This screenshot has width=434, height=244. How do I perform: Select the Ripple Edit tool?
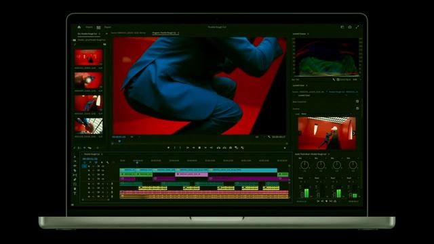click(x=75, y=166)
